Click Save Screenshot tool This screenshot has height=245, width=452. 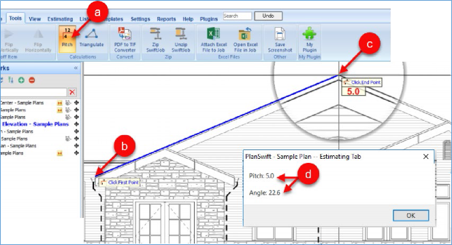click(280, 39)
